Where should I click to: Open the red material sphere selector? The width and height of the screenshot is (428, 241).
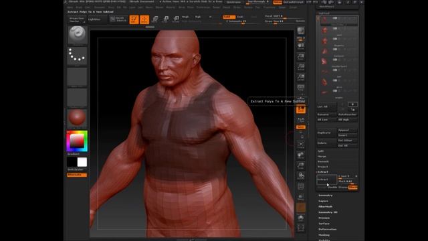click(x=78, y=118)
